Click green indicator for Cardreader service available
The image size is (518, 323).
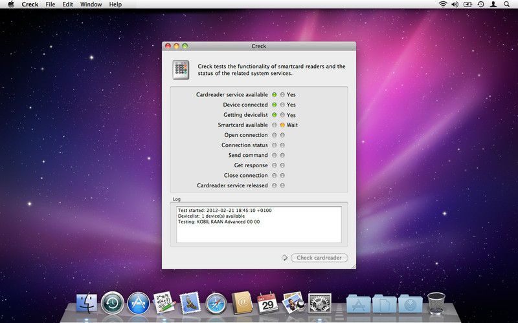274,94
